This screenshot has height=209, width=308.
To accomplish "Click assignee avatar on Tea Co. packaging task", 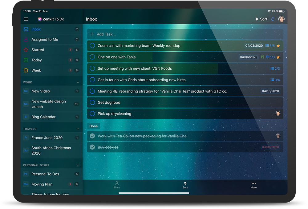I will [x=278, y=136].
